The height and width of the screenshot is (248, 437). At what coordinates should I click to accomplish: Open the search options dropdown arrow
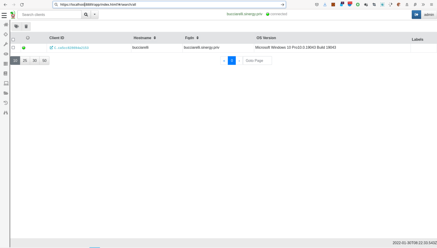click(95, 15)
